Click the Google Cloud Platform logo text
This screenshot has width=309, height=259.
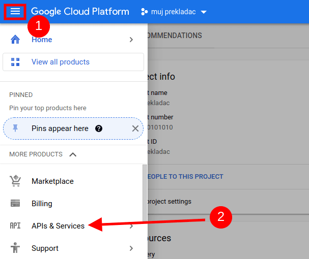tap(80, 12)
